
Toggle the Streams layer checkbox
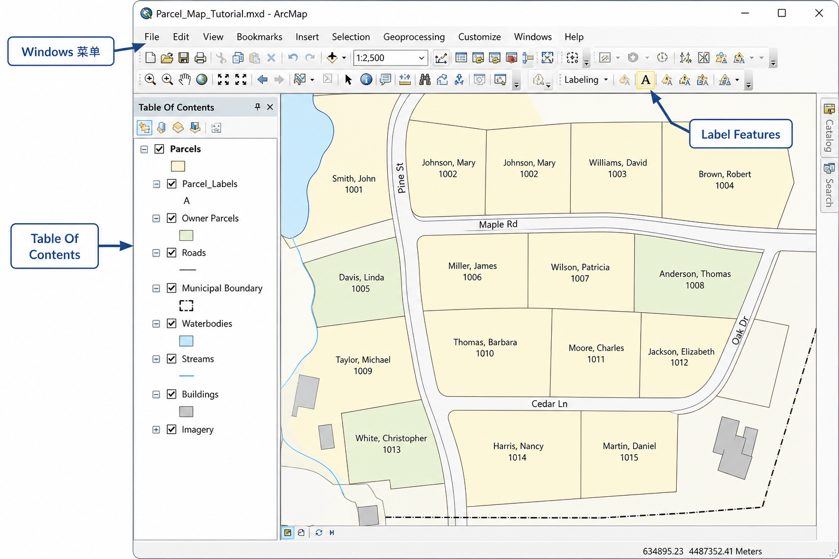tap(172, 359)
